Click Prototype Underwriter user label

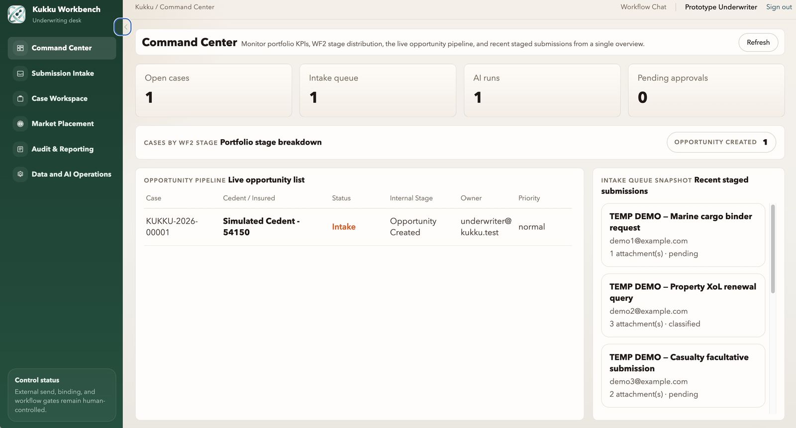[721, 7]
